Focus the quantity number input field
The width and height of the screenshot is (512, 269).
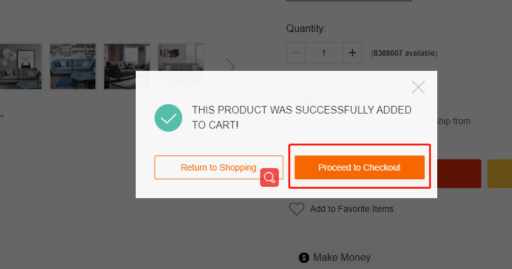[x=324, y=53]
